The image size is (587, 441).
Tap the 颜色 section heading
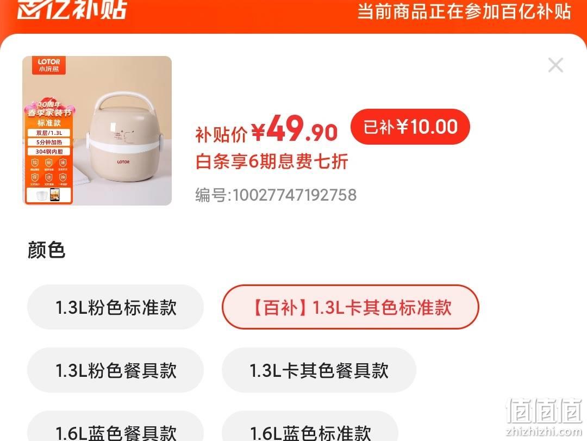pyautogui.click(x=46, y=250)
